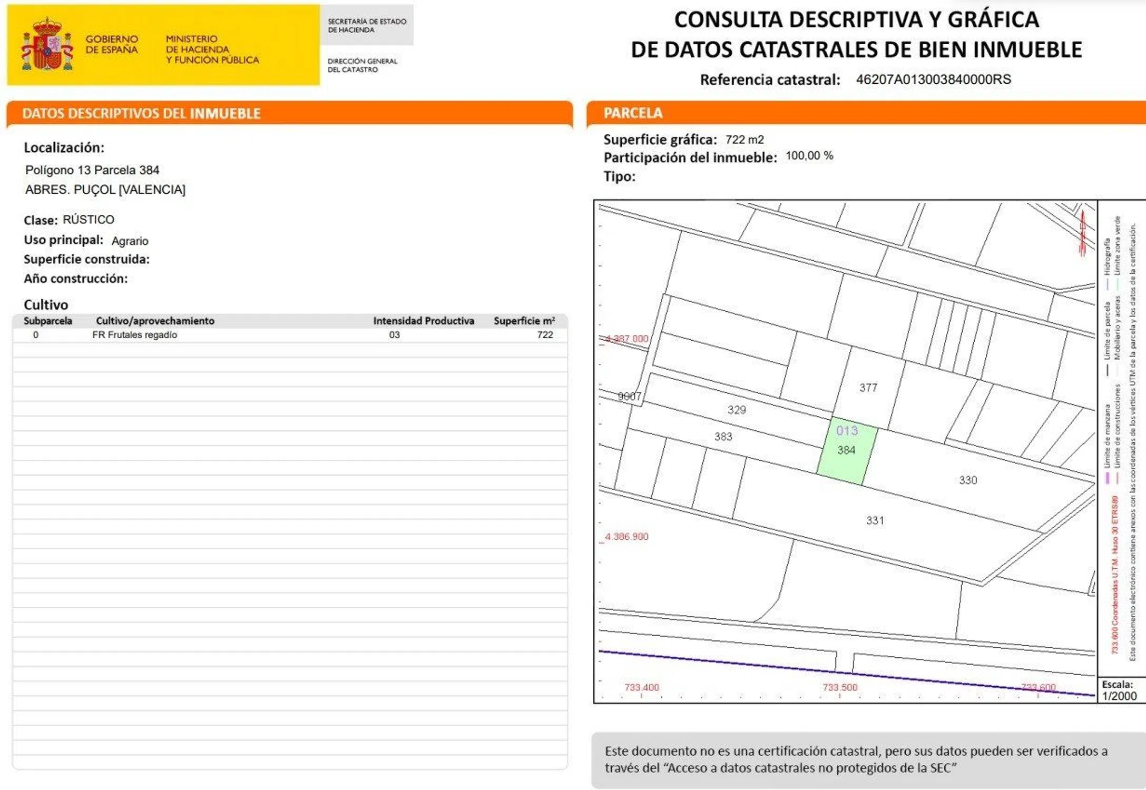Click the 733.500 coordinate label
This screenshot has width=1146, height=790.
[x=840, y=687]
